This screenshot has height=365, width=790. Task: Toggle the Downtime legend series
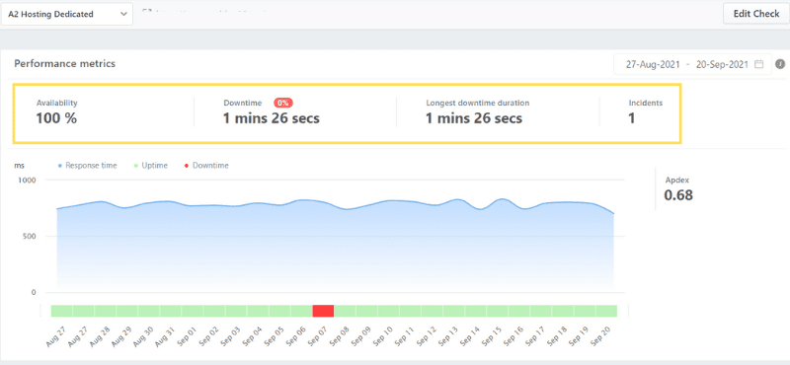coord(206,165)
